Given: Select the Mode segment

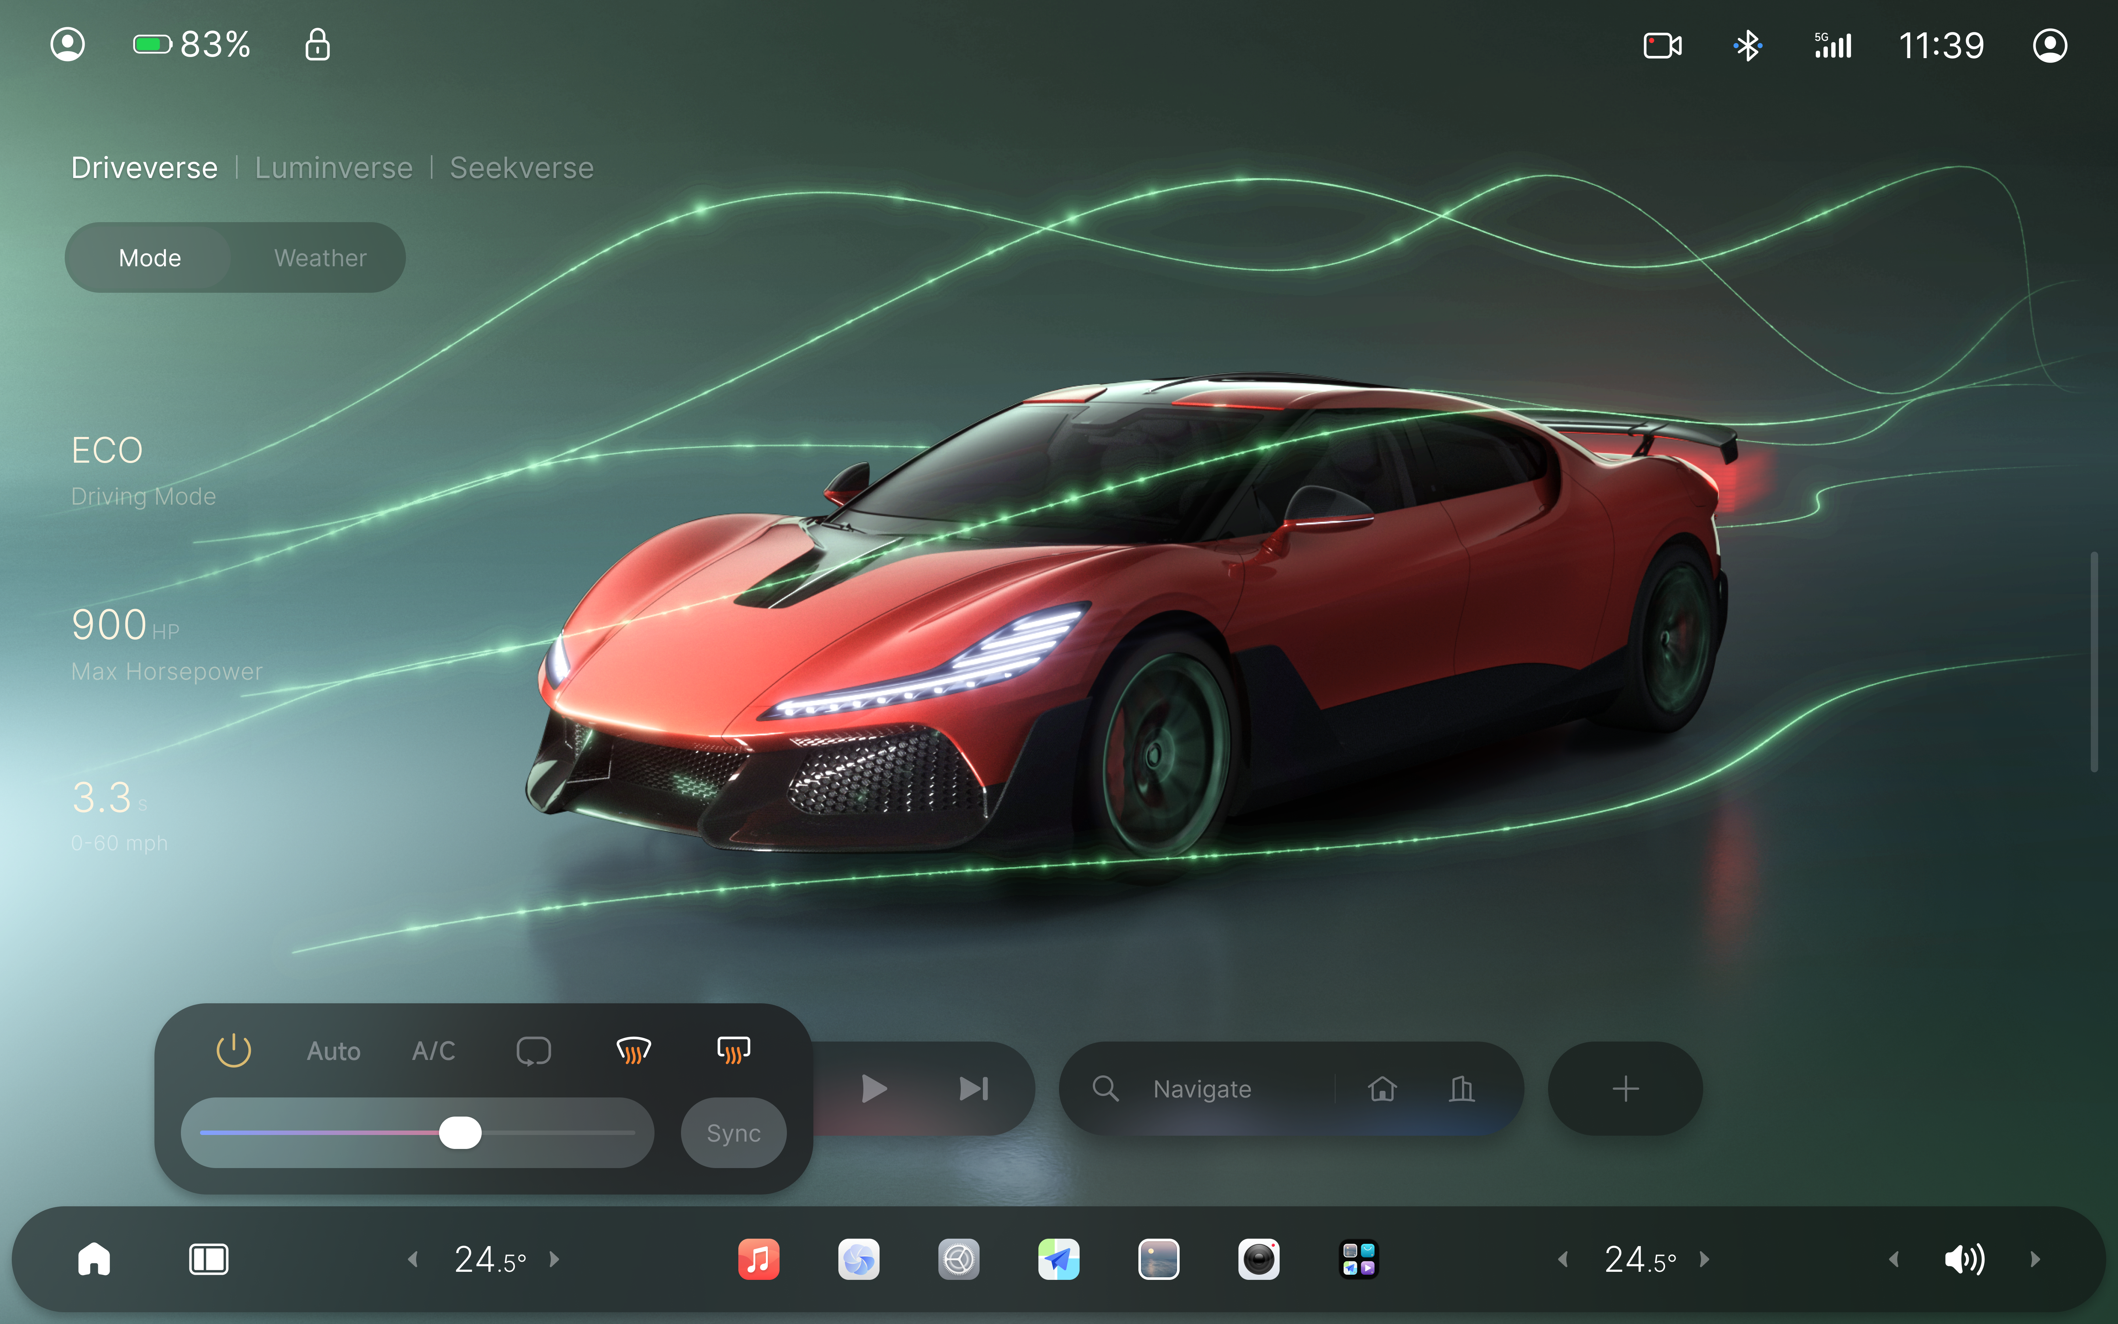Looking at the screenshot, I should coord(150,257).
